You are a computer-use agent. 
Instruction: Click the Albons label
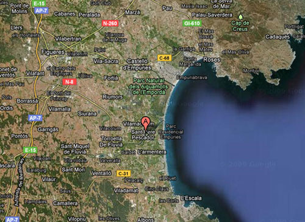pyautogui.click(x=145, y=220)
